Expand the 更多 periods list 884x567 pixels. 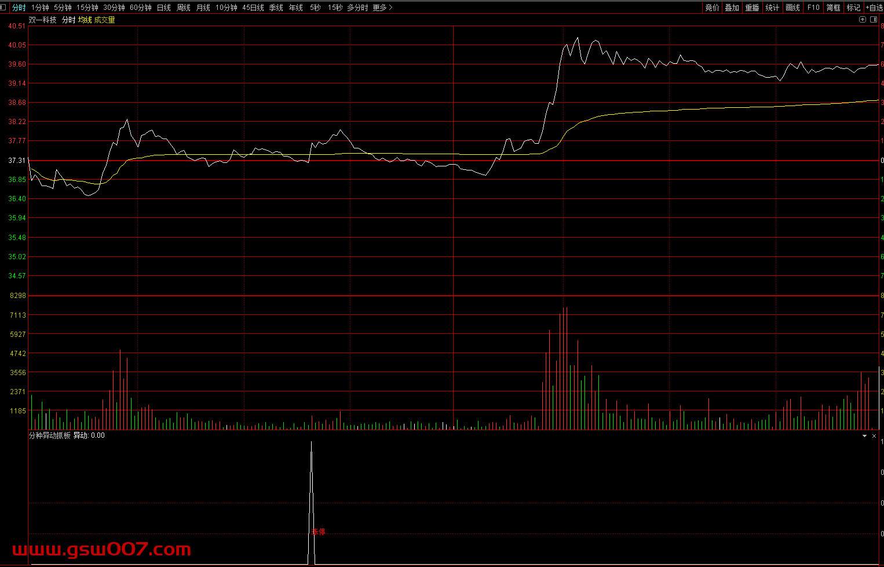(x=382, y=8)
